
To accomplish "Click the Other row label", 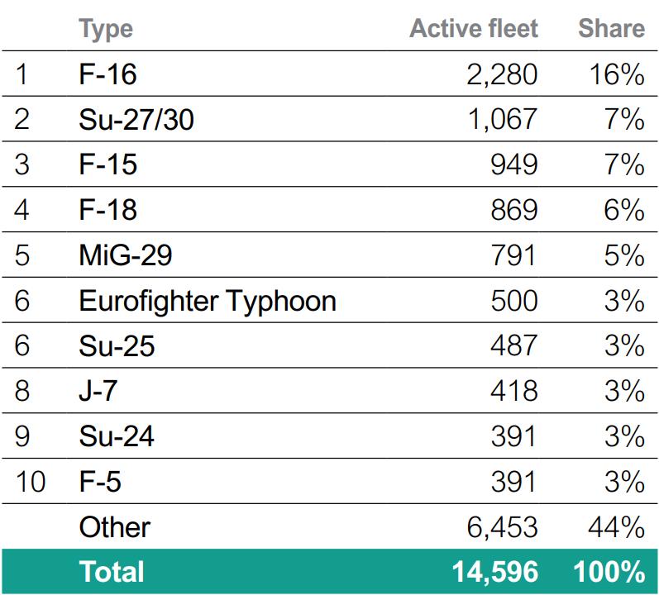I will pos(115,526).
